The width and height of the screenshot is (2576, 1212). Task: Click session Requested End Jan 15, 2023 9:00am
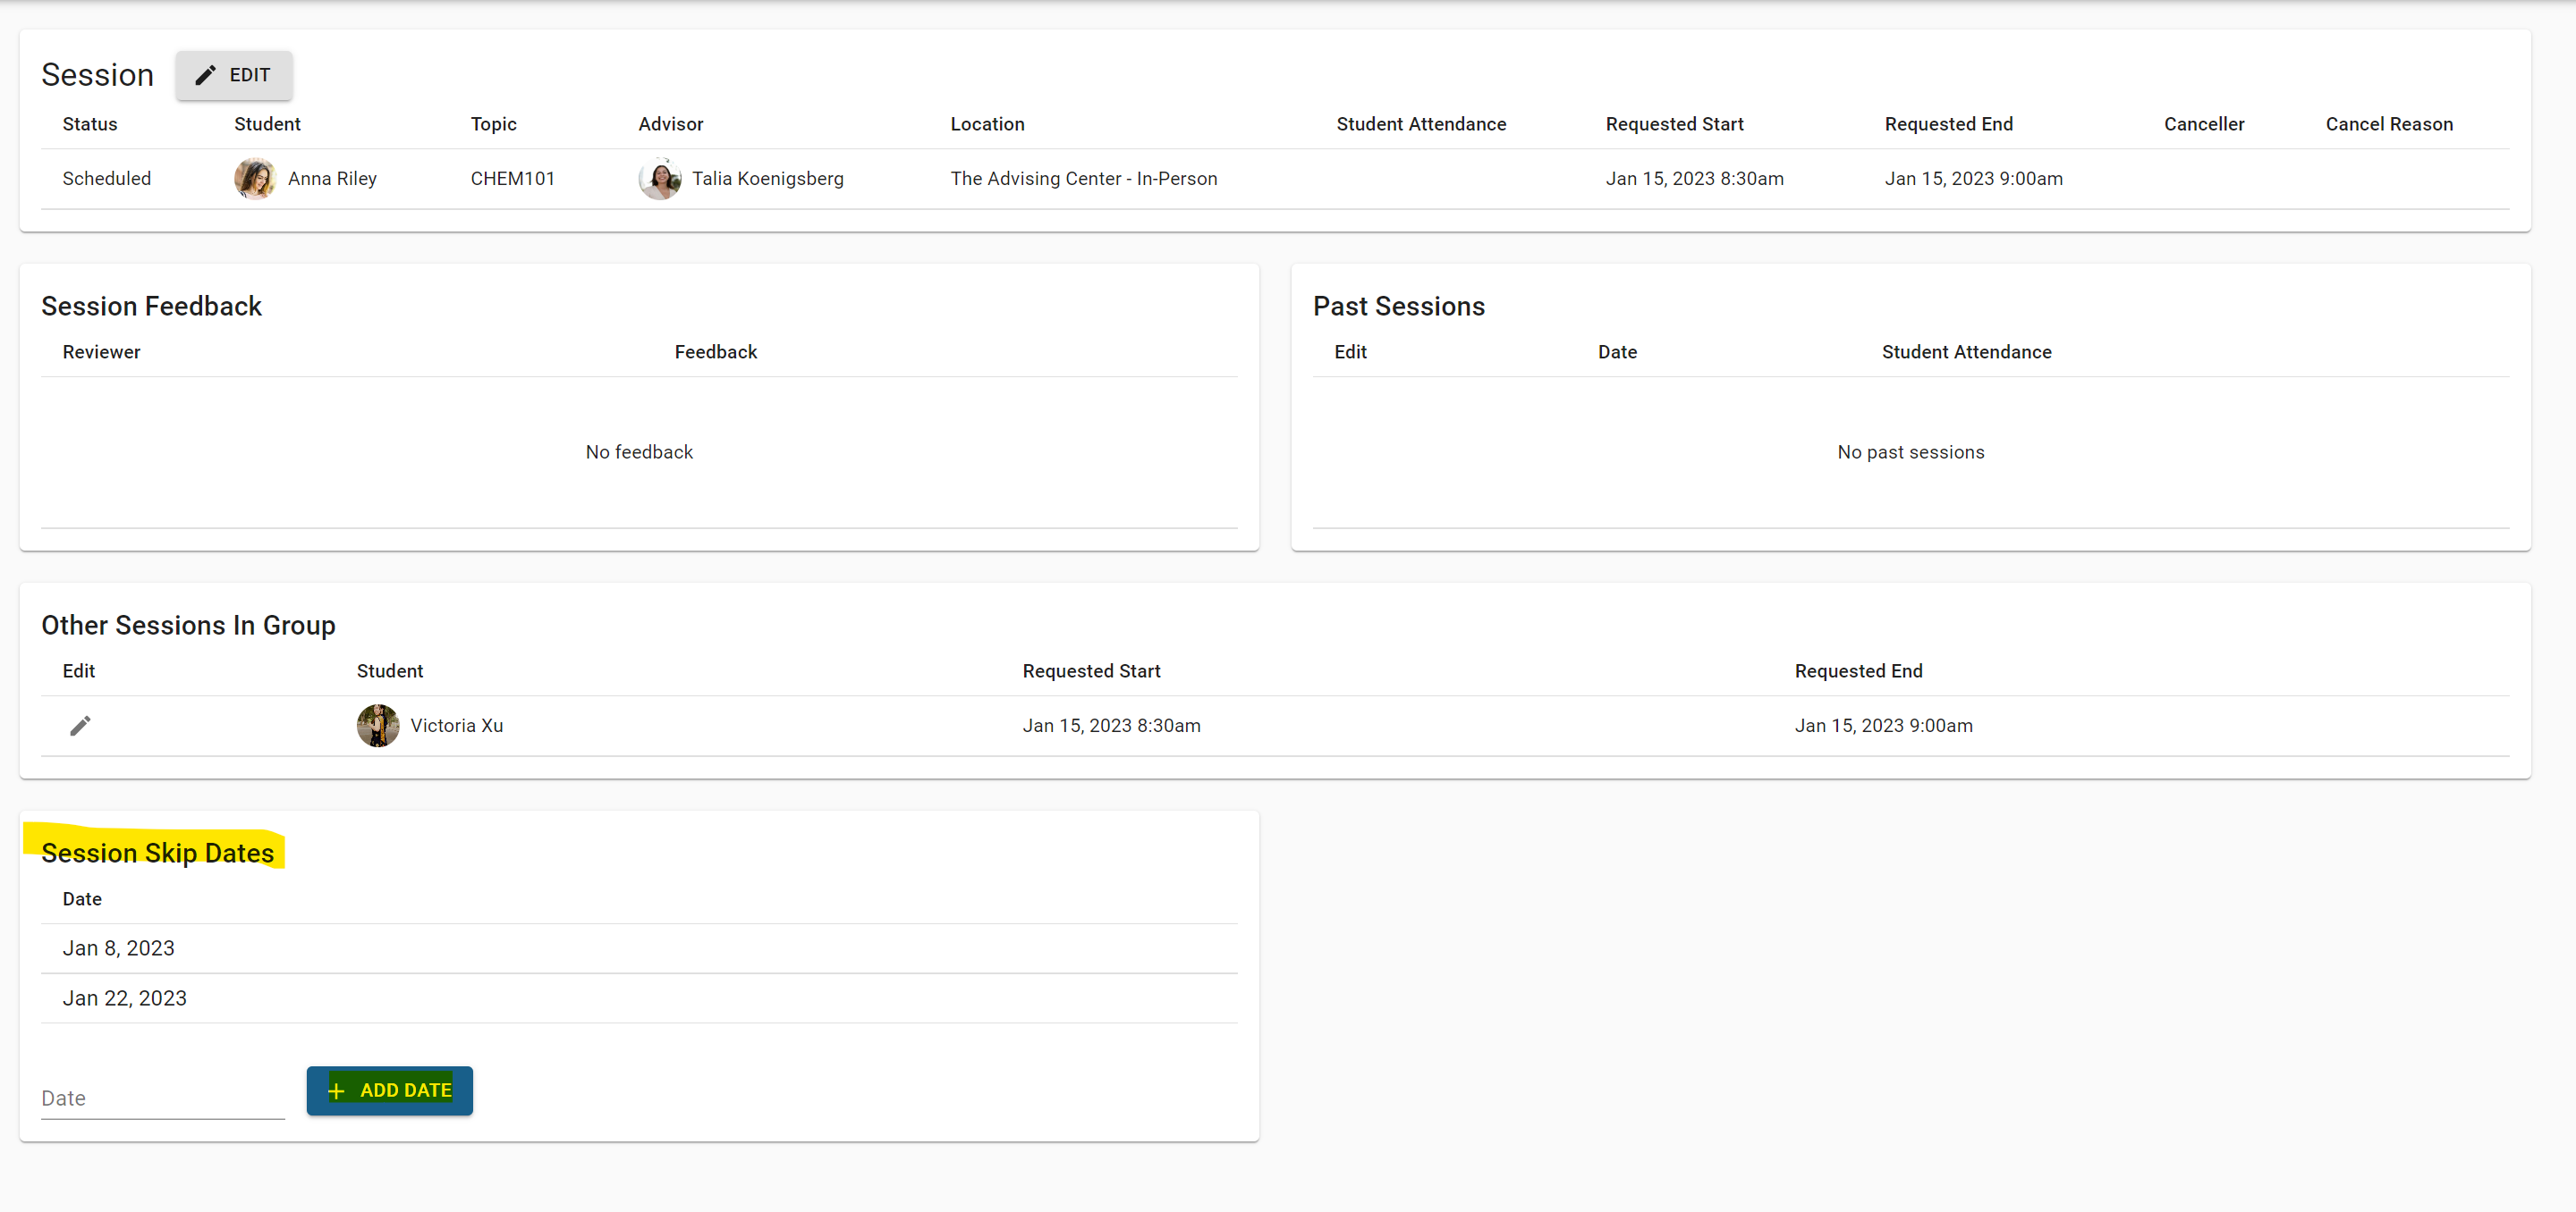point(1974,179)
